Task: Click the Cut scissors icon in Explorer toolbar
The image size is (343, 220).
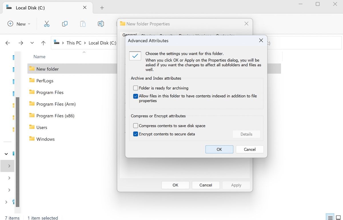Action: point(47,24)
